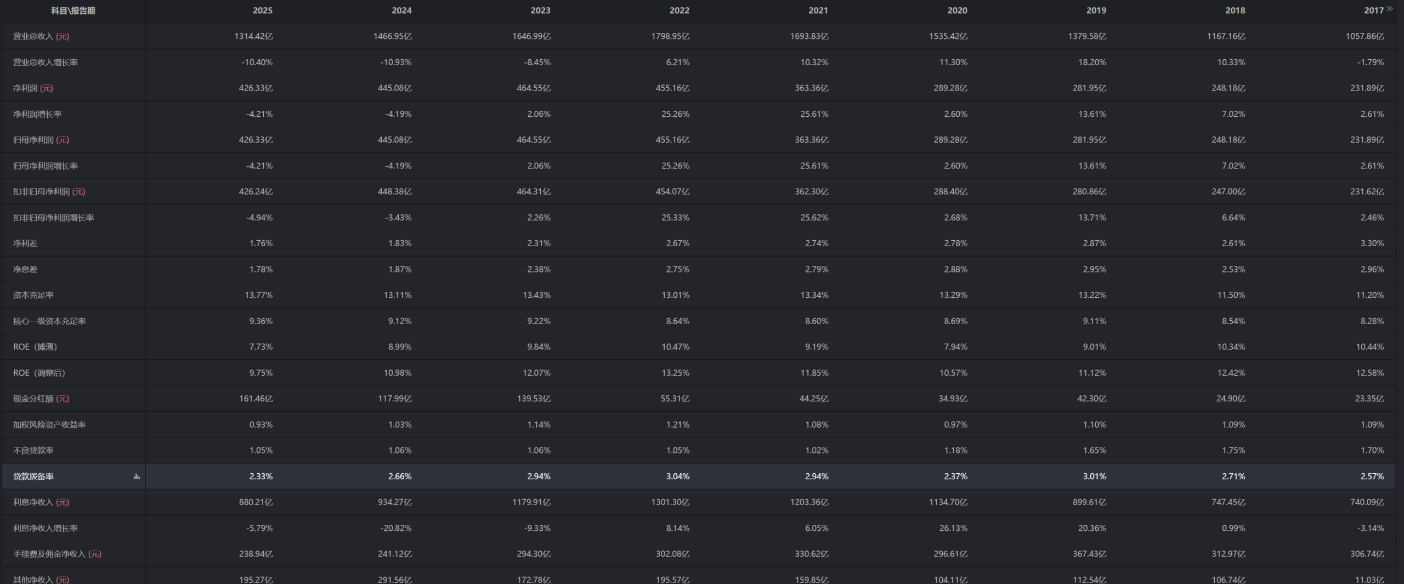Select the 加权风险资产收益率 row label
Viewport: 1404px width, 584px height.
click(49, 425)
